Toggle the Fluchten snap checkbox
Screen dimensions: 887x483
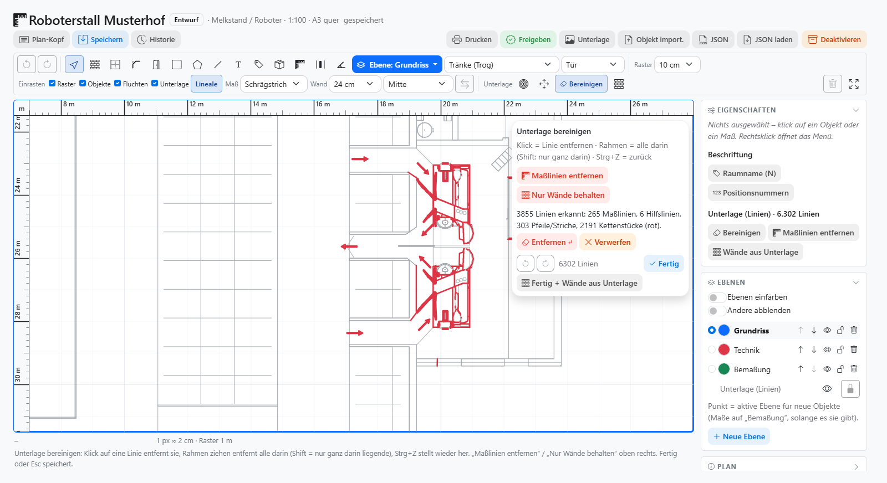(x=118, y=84)
